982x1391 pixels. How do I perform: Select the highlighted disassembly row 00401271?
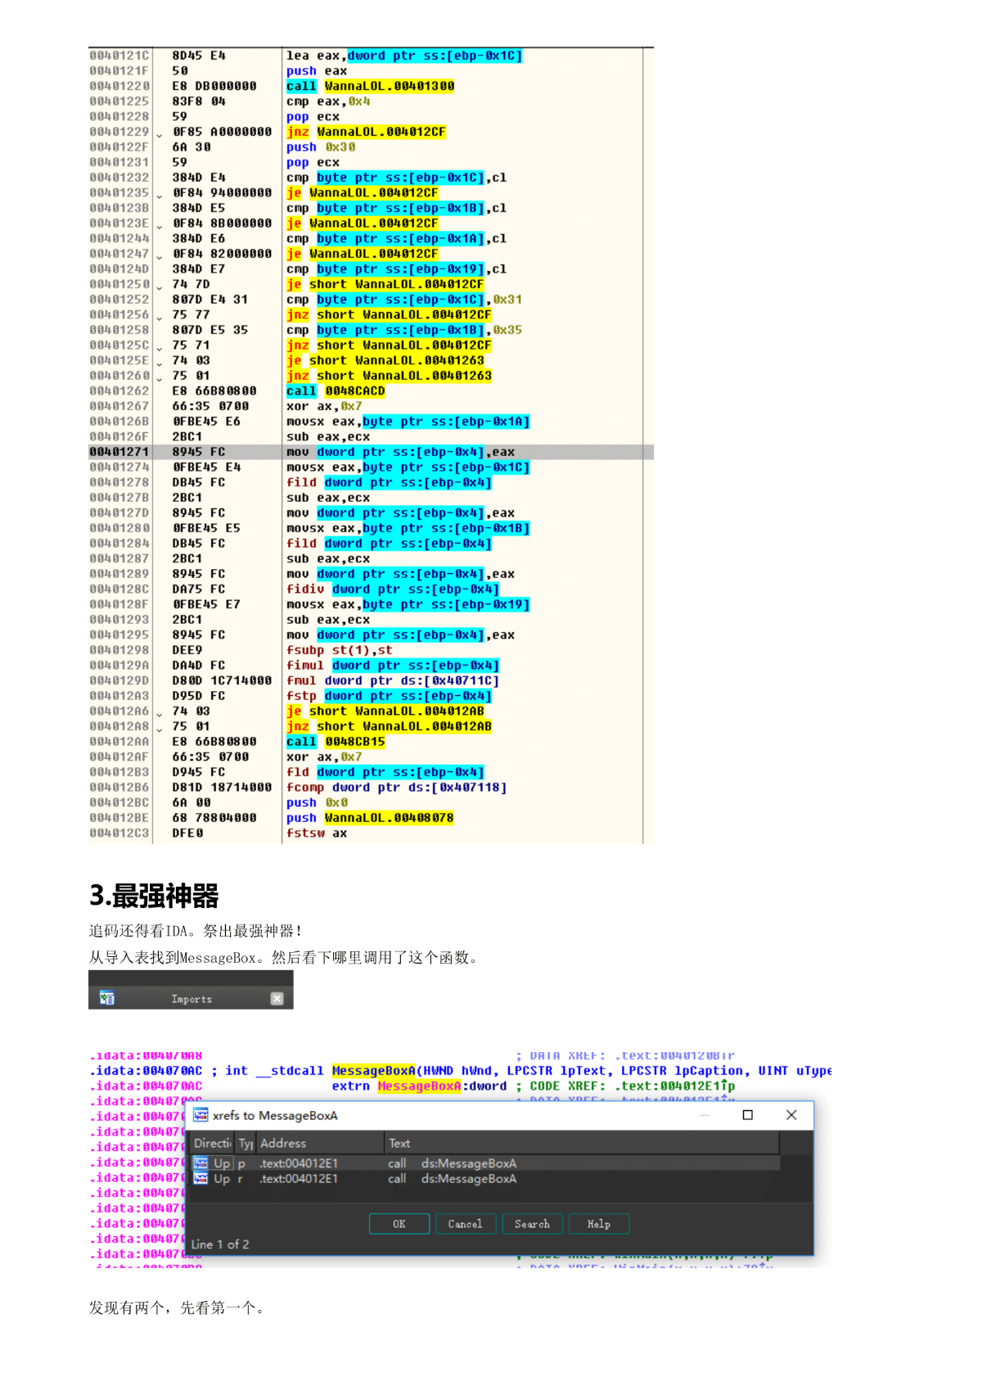click(371, 452)
